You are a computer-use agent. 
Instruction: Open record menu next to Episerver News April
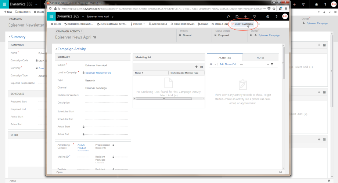(95, 37)
